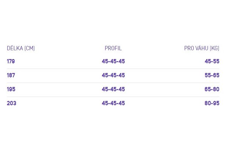
Task: Select the 187 length cell
Action: click(x=11, y=75)
